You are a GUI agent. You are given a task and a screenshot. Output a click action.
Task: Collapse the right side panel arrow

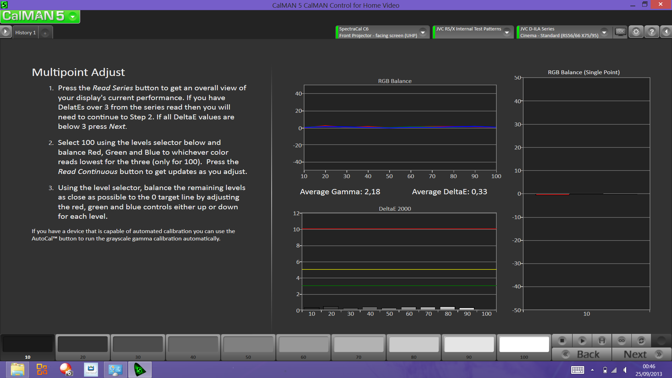point(666,32)
